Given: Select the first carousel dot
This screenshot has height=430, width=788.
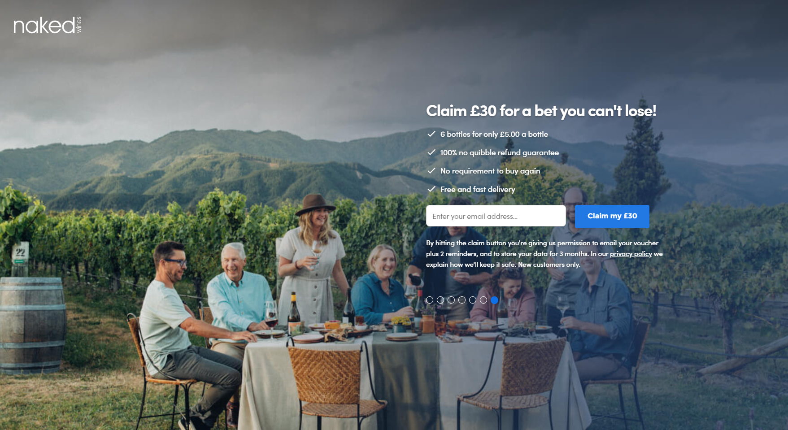Looking at the screenshot, I should click(x=430, y=300).
